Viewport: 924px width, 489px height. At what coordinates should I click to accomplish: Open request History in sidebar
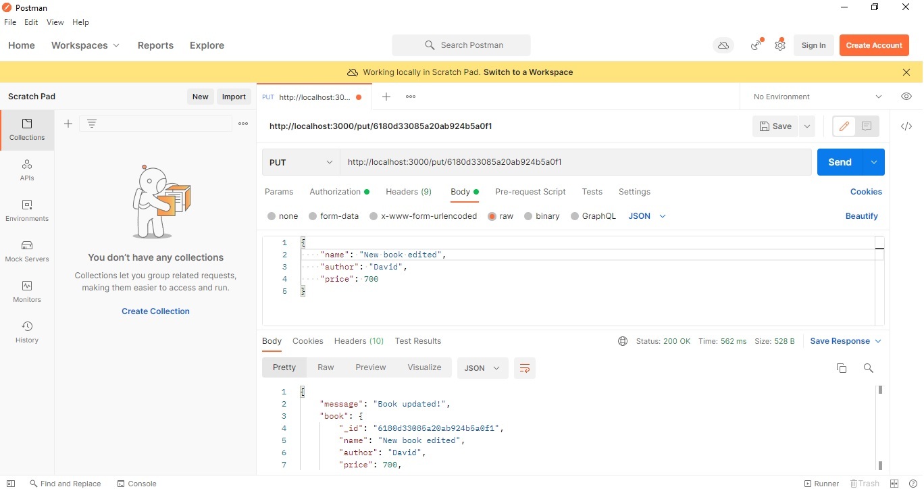27,332
